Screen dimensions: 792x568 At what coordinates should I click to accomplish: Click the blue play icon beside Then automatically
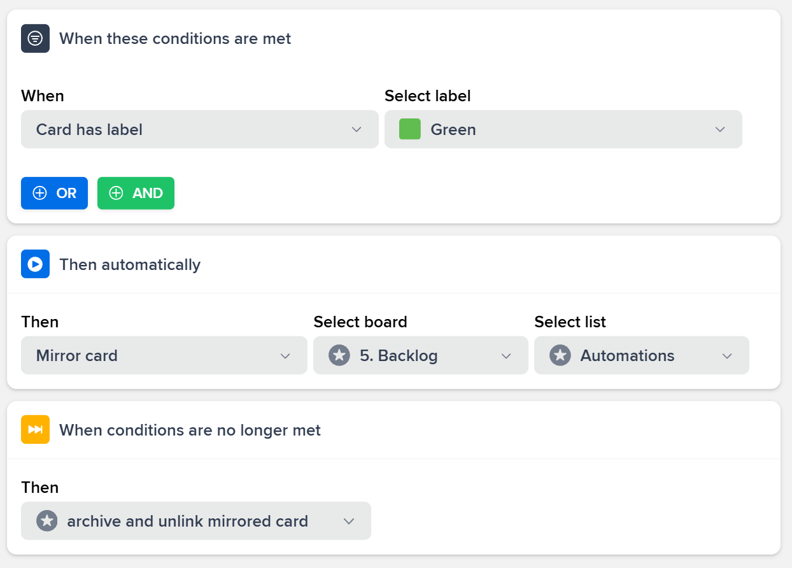coord(35,264)
